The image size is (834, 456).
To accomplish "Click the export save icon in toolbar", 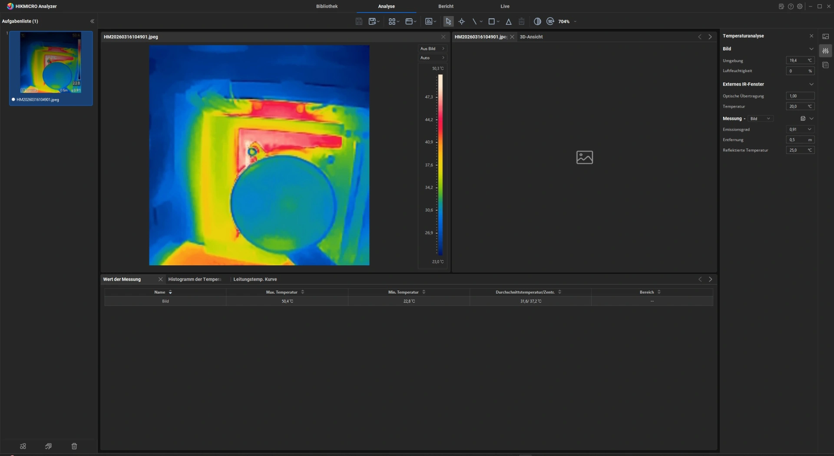I will (372, 21).
